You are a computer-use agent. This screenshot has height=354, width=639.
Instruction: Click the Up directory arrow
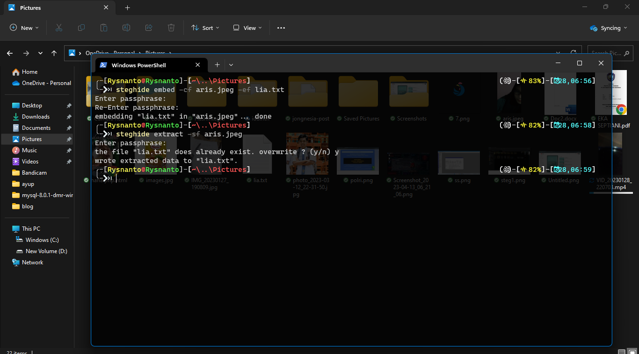[54, 53]
